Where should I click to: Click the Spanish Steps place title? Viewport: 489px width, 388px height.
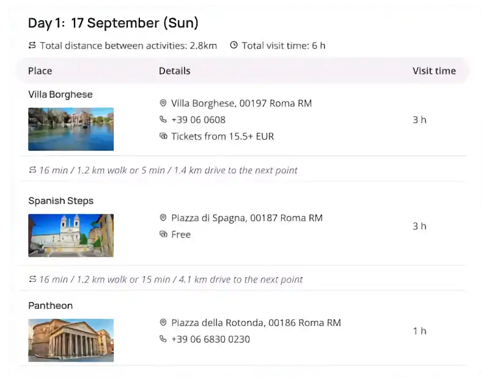(x=61, y=201)
